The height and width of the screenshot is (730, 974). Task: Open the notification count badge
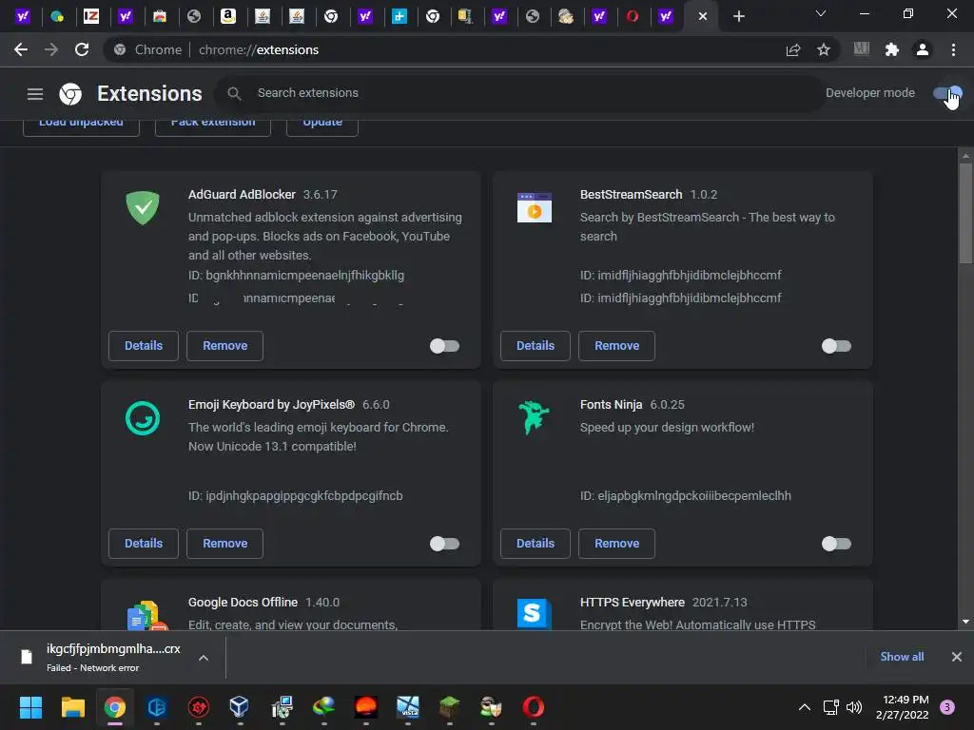pyautogui.click(x=947, y=707)
